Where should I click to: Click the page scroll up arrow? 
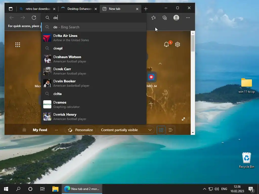[193, 33]
